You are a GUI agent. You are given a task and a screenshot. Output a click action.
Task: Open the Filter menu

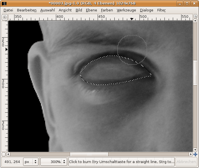coord(161,10)
